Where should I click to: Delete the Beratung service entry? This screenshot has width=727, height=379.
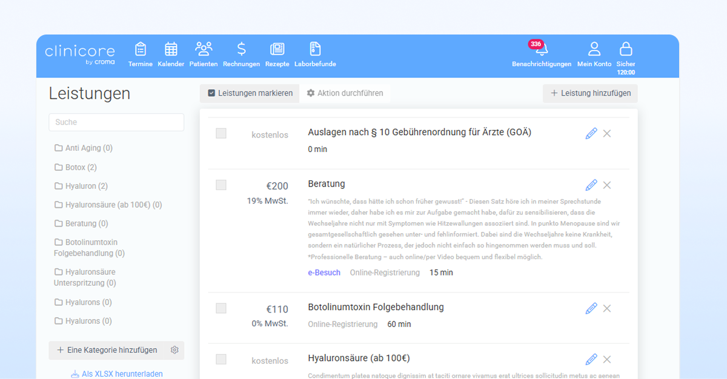coord(607,185)
